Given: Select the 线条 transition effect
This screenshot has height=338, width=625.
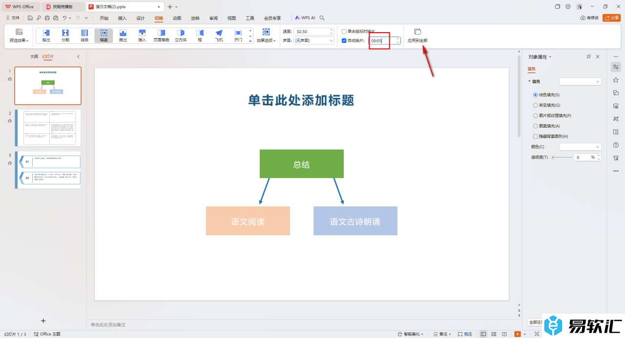Looking at the screenshot, I should (x=84, y=36).
